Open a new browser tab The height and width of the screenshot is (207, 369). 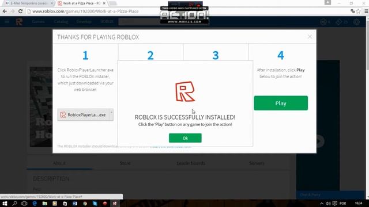[x=113, y=3]
